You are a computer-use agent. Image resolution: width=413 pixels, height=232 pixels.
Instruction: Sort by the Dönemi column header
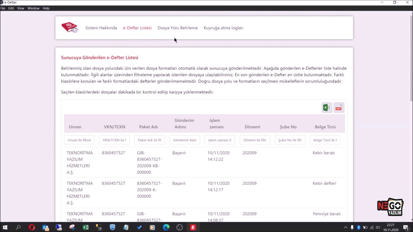pos(252,127)
